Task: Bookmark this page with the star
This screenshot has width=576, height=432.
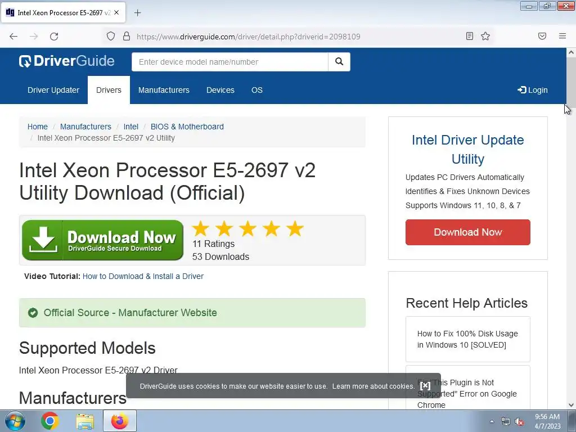Action: [485, 36]
